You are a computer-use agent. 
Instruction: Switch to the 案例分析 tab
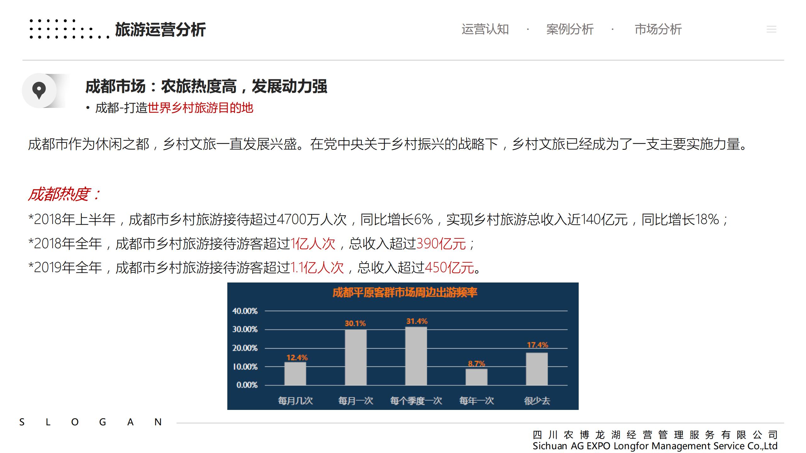[x=570, y=29]
